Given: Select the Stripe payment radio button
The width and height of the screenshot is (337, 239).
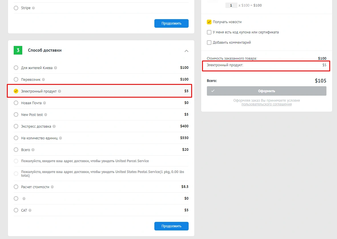Looking at the screenshot, I should click(x=16, y=8).
